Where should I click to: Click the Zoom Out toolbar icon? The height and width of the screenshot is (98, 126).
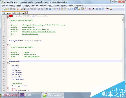58,9
